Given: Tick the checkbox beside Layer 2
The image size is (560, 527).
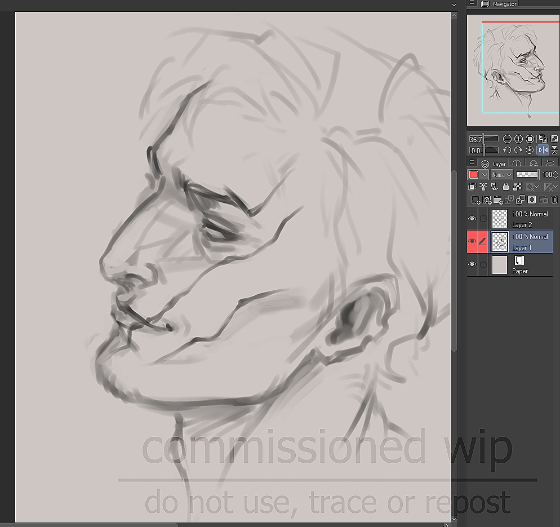Looking at the screenshot, I should point(483,219).
